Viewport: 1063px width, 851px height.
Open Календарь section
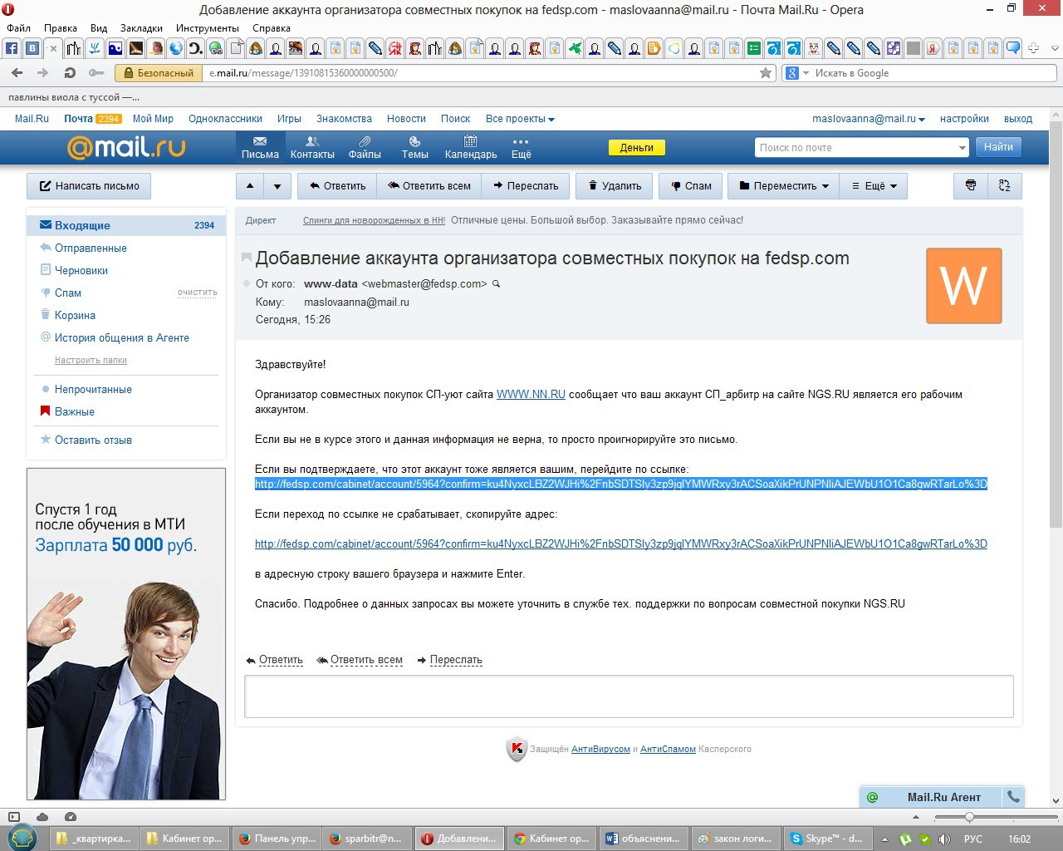click(471, 147)
